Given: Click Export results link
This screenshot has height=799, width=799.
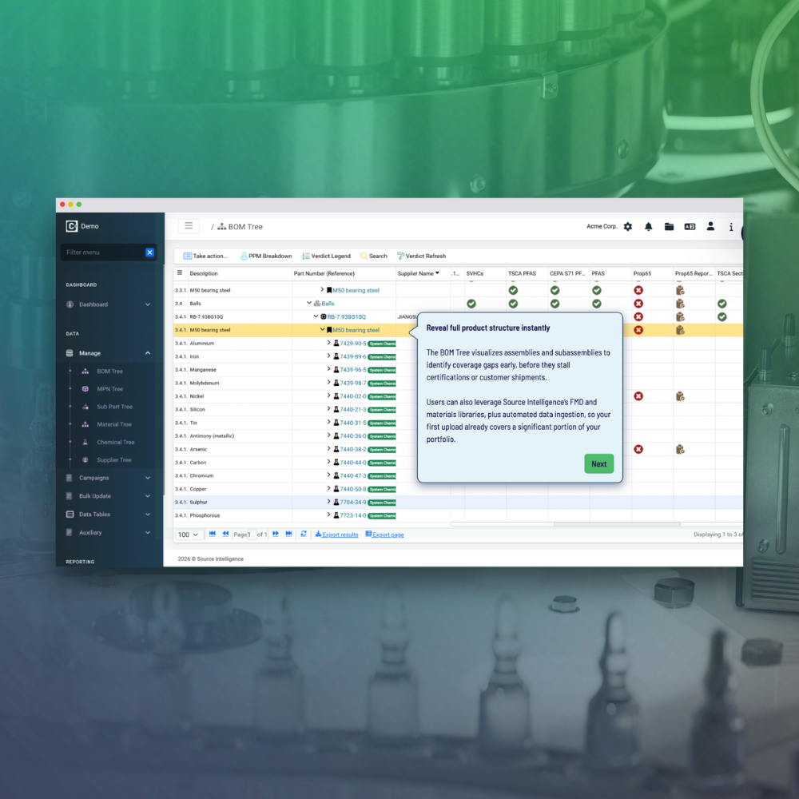Looking at the screenshot, I should coord(337,535).
